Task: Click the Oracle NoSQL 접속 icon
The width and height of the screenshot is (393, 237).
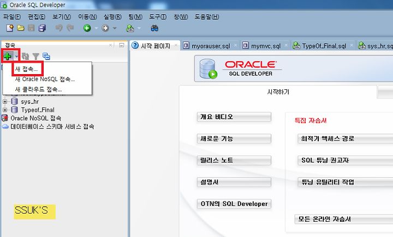Action: pyautogui.click(x=5, y=118)
